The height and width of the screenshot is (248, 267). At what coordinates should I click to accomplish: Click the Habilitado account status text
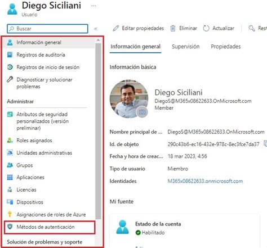(x=153, y=233)
